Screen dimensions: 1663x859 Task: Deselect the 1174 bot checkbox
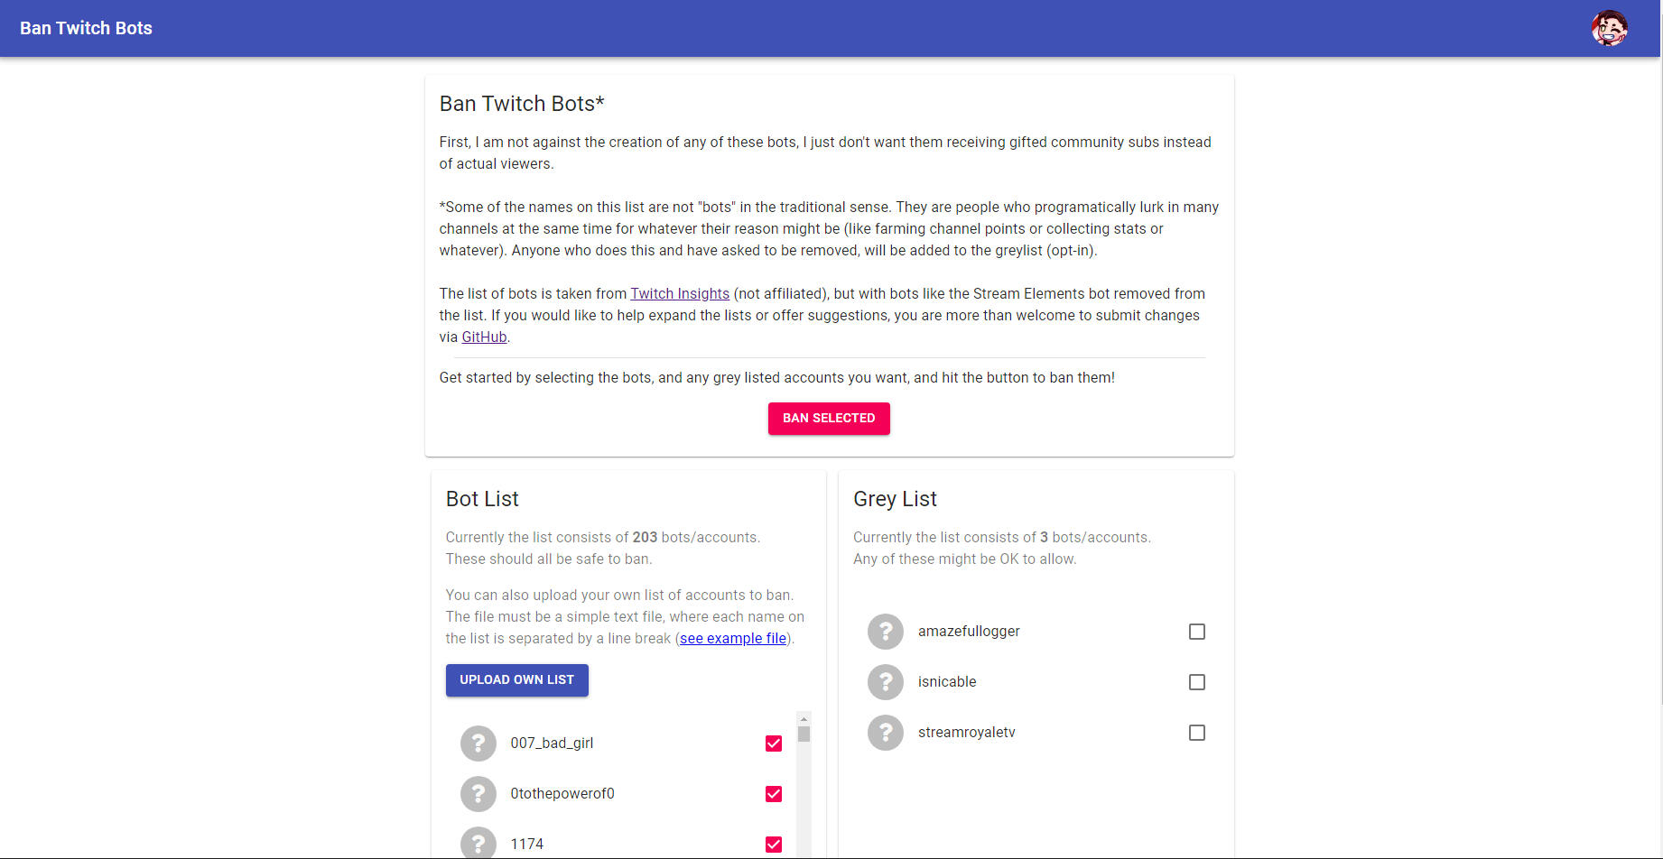(774, 845)
